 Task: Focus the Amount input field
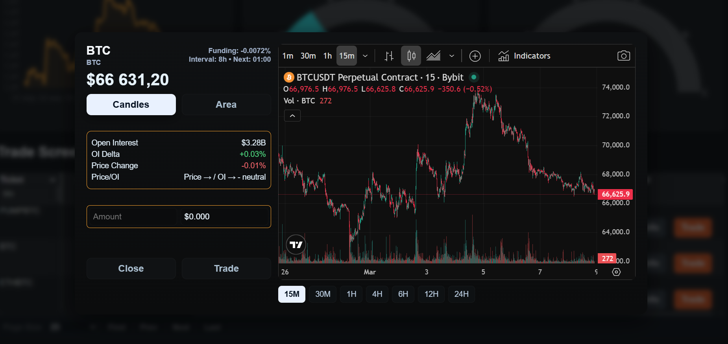[x=133, y=217]
